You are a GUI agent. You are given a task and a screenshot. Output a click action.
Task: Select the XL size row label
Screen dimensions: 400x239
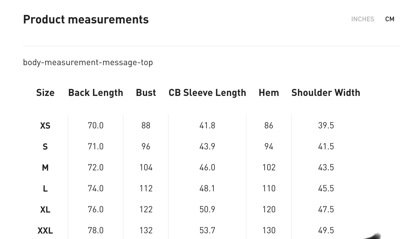(45, 210)
